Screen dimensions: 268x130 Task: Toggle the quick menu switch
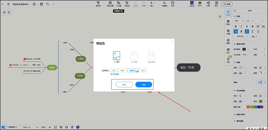pyautogui.click(x=4, y=127)
